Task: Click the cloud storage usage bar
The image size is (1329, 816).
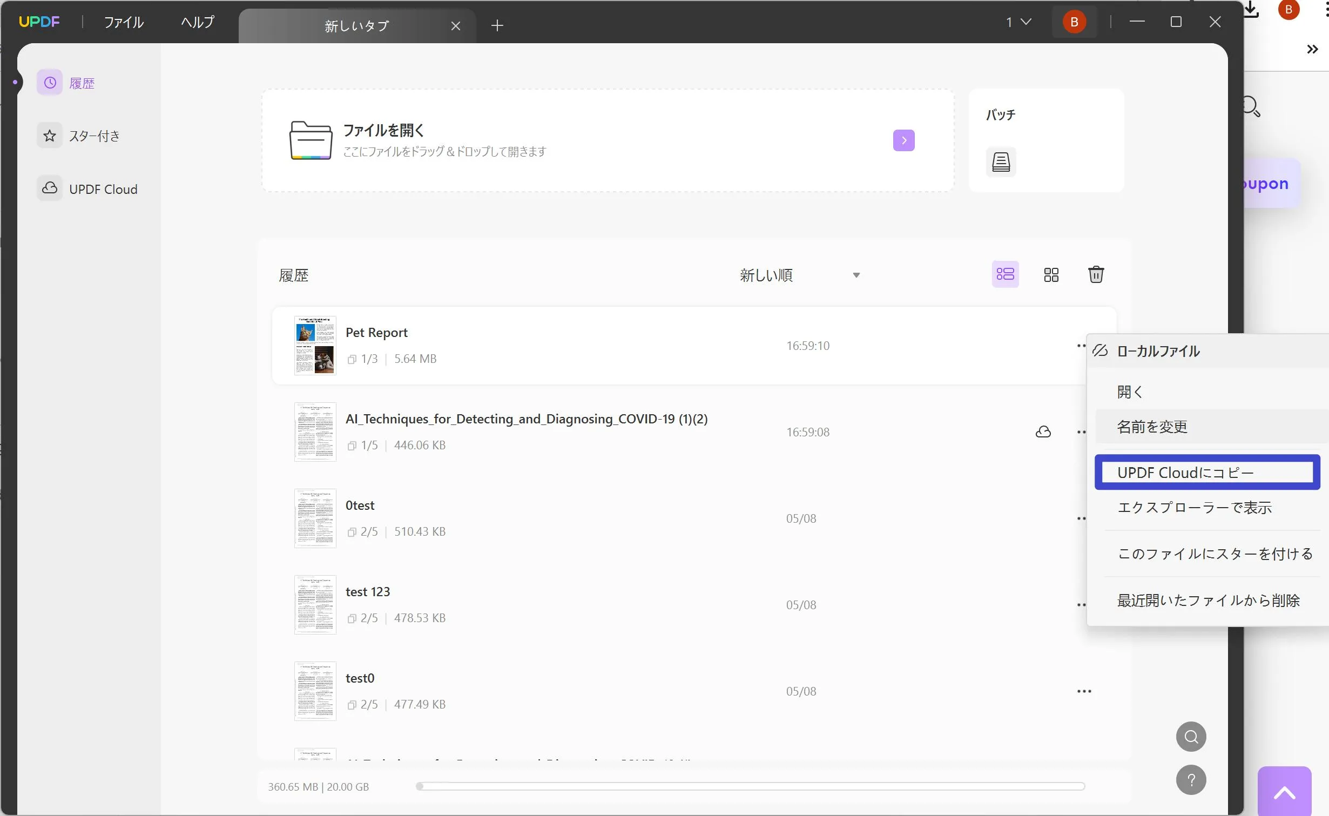Action: tap(750, 786)
